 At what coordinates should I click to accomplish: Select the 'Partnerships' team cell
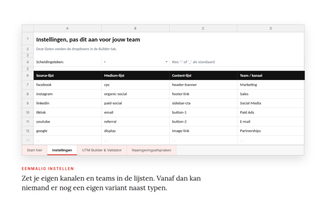tap(271, 131)
